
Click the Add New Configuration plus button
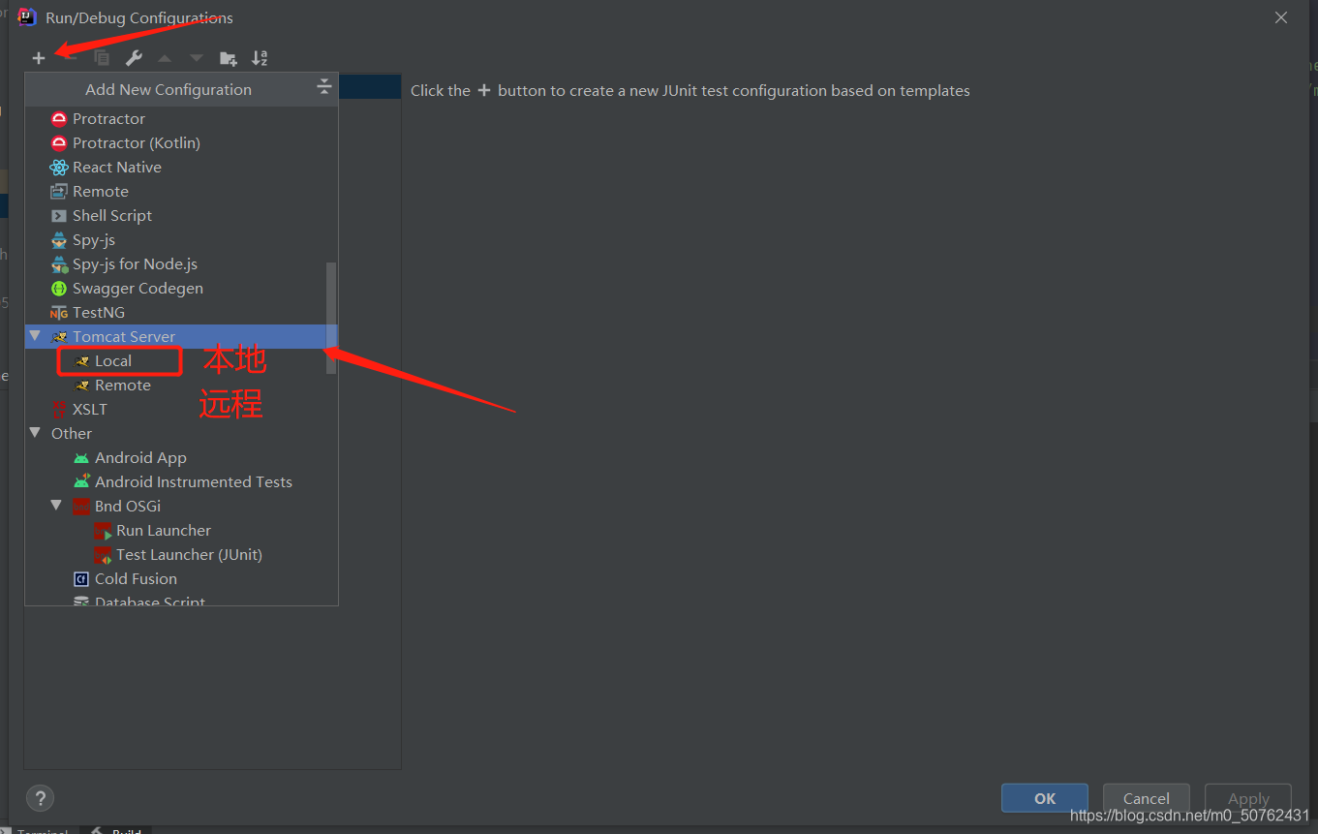pos(39,58)
